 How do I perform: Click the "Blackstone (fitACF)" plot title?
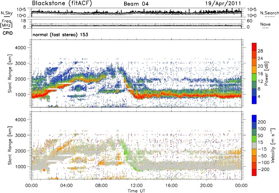62,3
